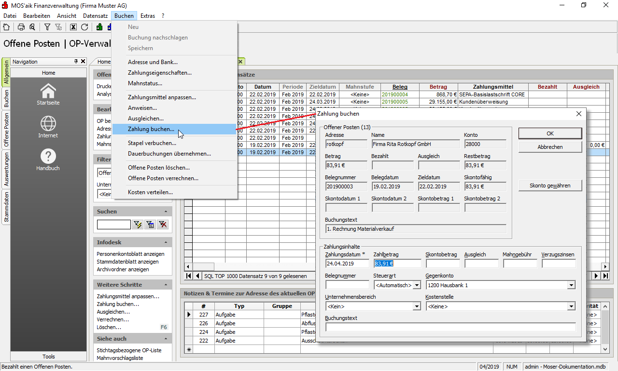Switch to the Stammdaten side tab

6,207
